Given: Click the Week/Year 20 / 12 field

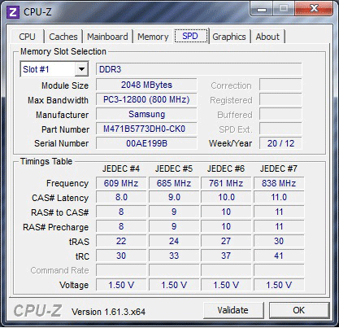Looking at the screenshot, I should click(280, 143).
